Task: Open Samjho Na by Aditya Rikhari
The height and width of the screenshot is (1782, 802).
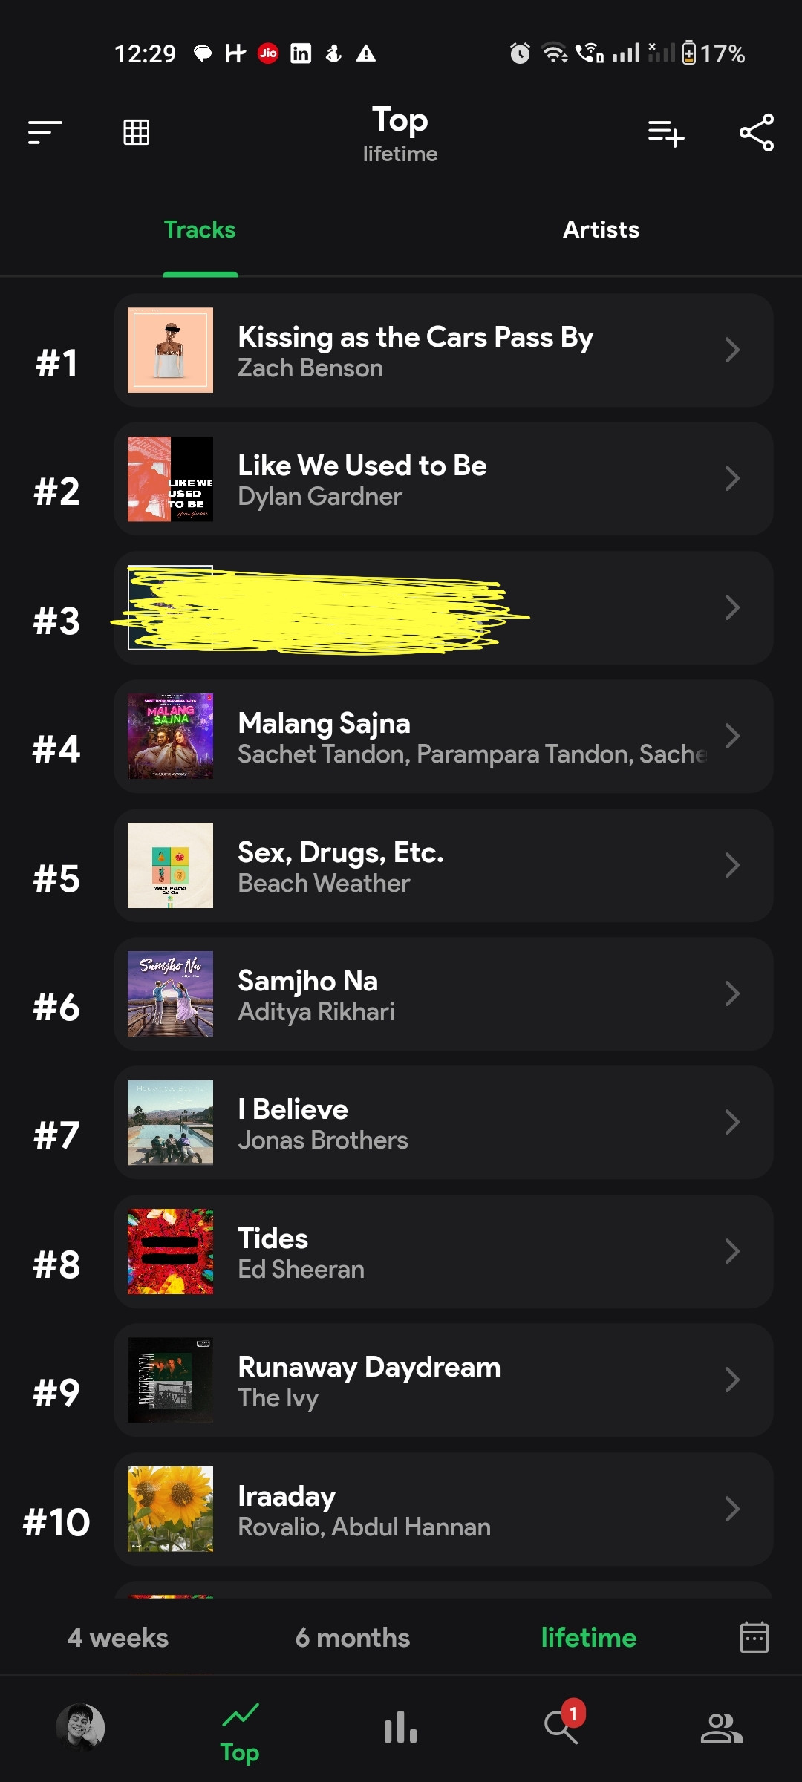Action: point(443,993)
